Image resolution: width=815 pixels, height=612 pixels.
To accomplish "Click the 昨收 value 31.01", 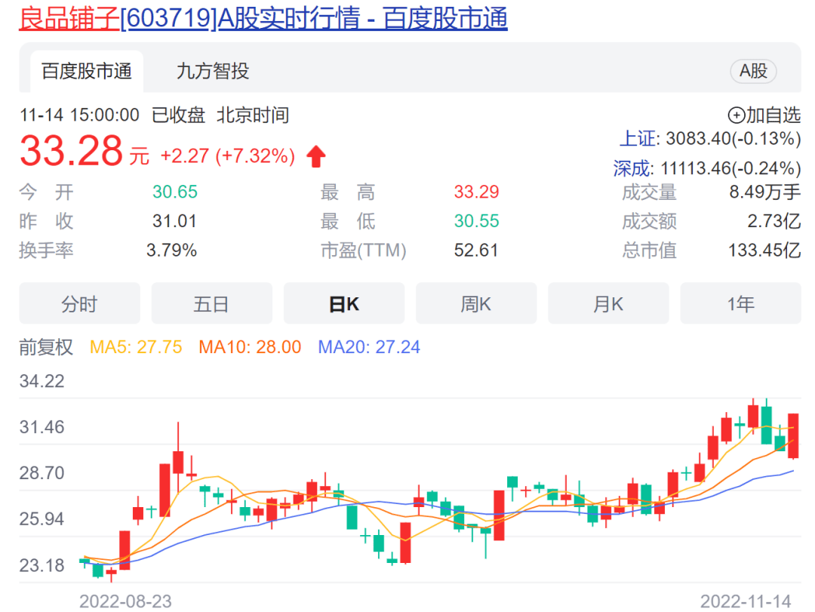I will point(174,221).
